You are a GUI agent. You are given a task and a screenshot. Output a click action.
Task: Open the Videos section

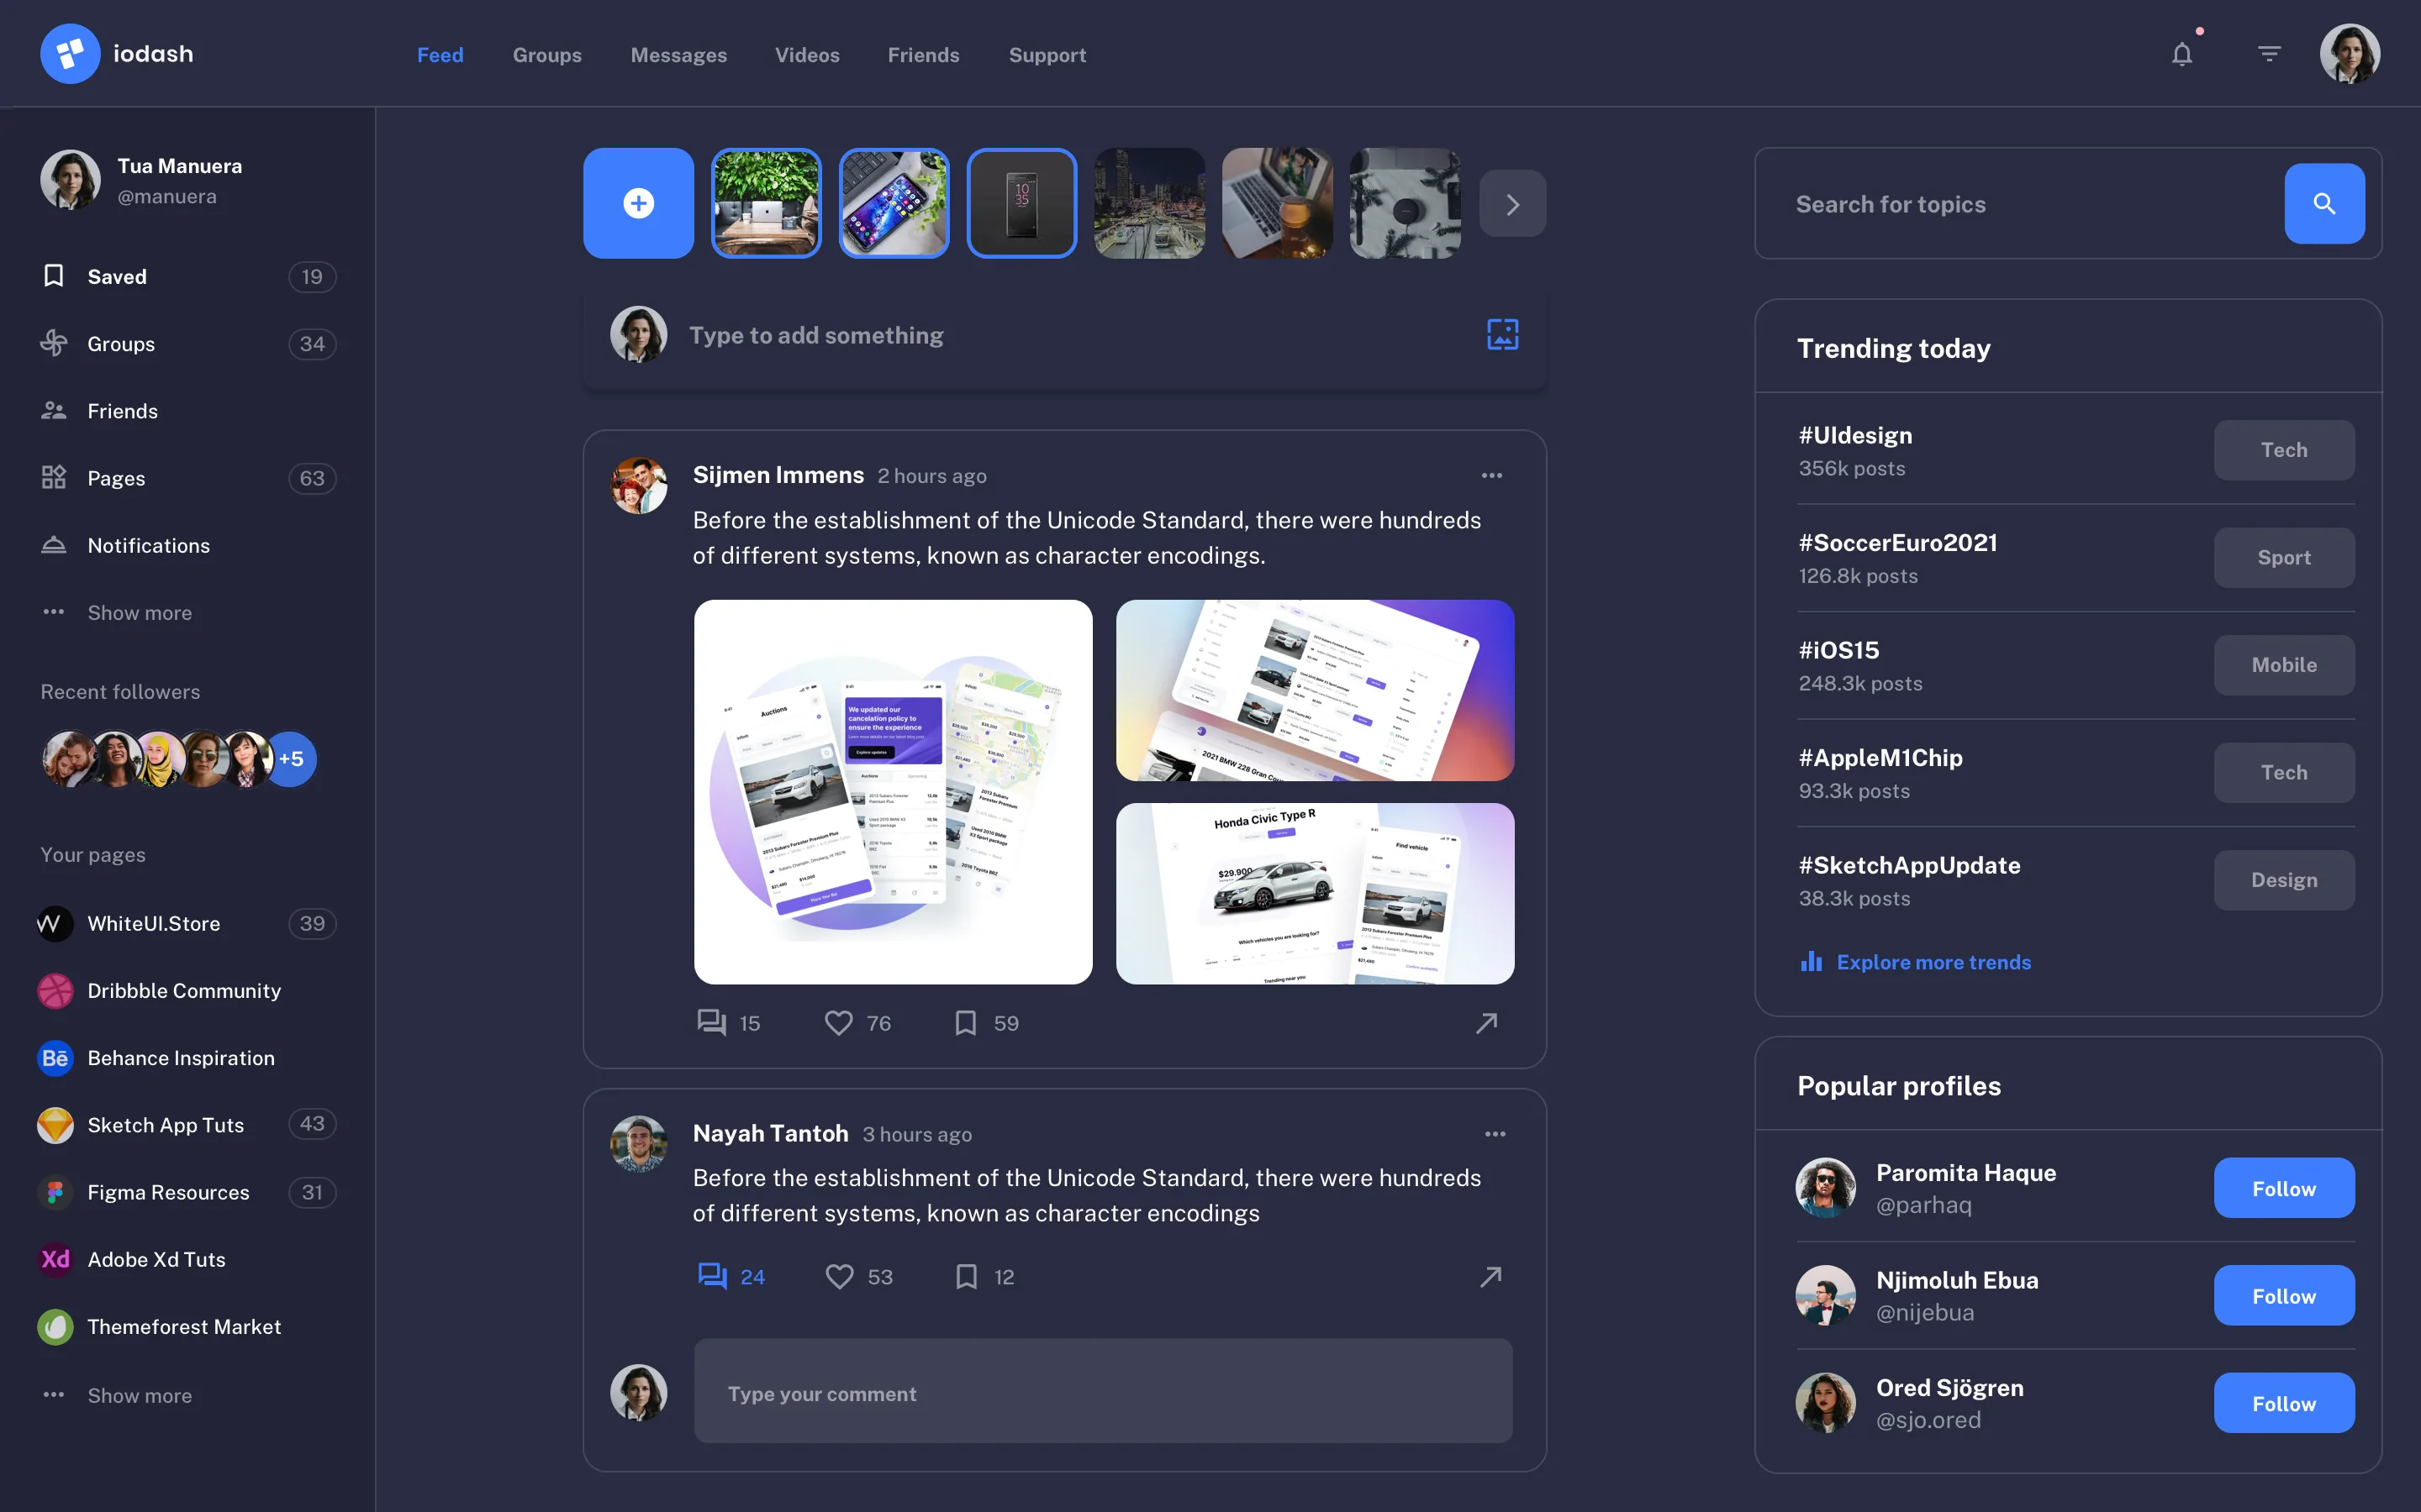pos(807,55)
